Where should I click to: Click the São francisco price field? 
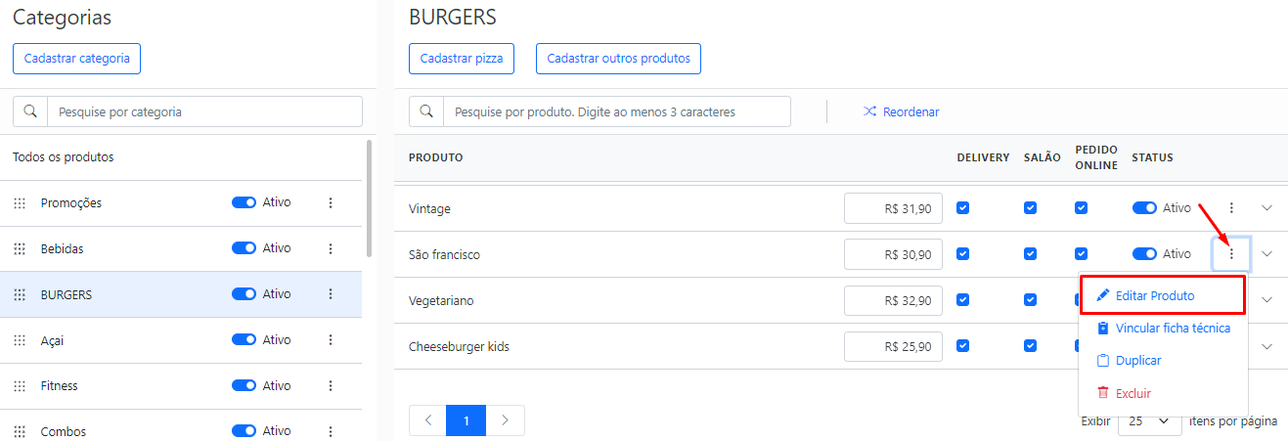click(x=894, y=254)
